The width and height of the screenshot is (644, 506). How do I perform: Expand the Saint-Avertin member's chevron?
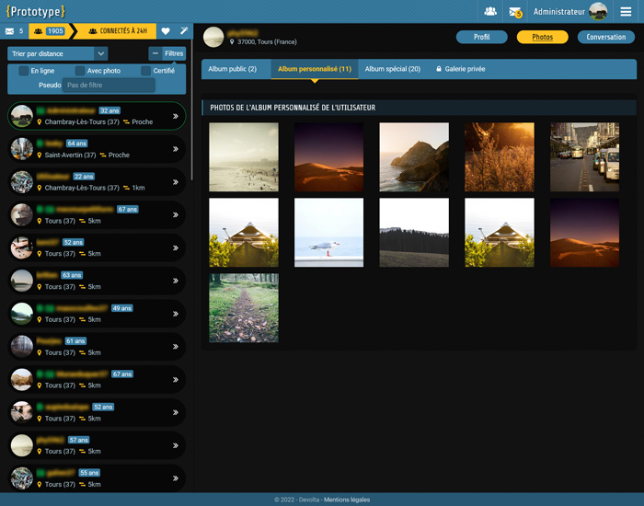click(175, 149)
